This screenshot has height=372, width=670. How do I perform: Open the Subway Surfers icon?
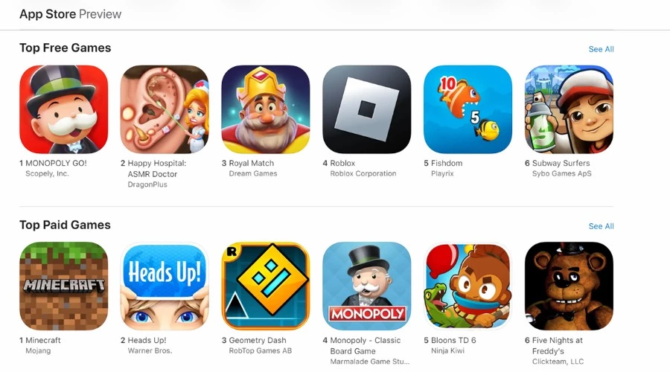pos(569,109)
